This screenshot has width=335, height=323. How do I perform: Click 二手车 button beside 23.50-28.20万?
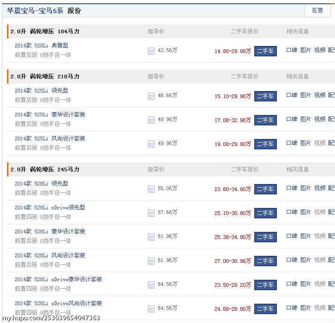click(x=266, y=285)
